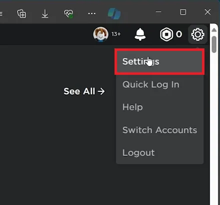The image size is (220, 205).
Task: Open the browser downloads icon
Action: [45, 13]
